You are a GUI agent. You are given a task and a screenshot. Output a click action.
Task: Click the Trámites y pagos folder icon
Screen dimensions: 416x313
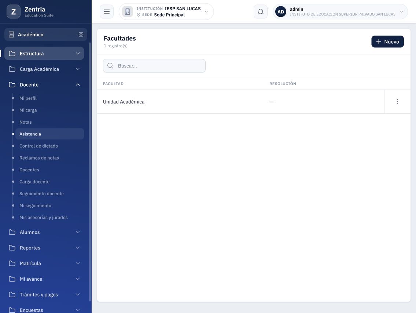[12, 295]
